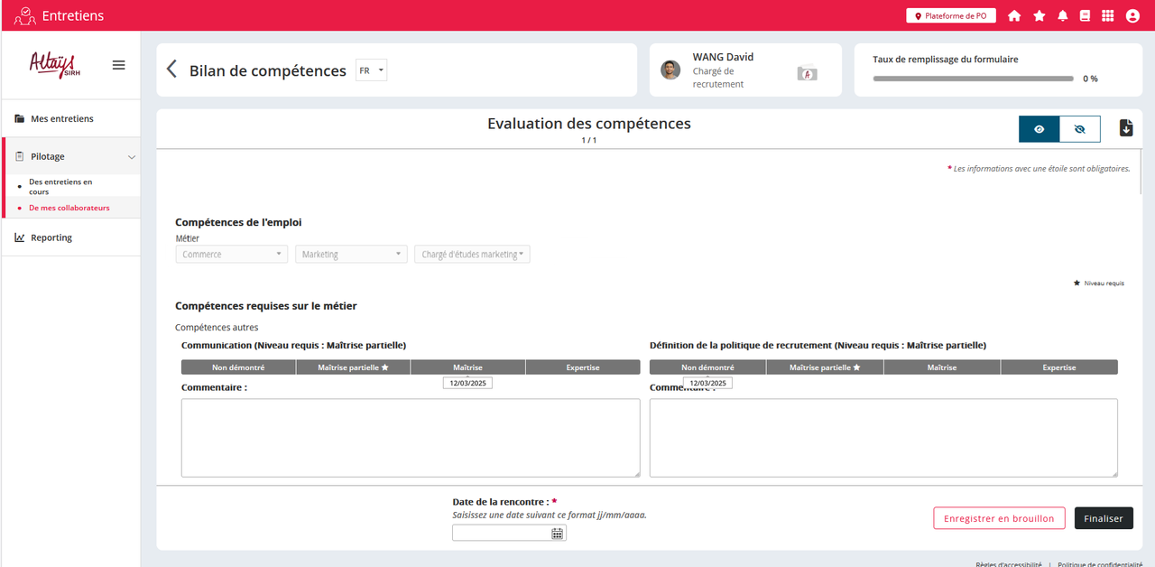Screen dimensions: 1155x567
Task: Select Non démontré for recruitment policy
Action: (707, 367)
